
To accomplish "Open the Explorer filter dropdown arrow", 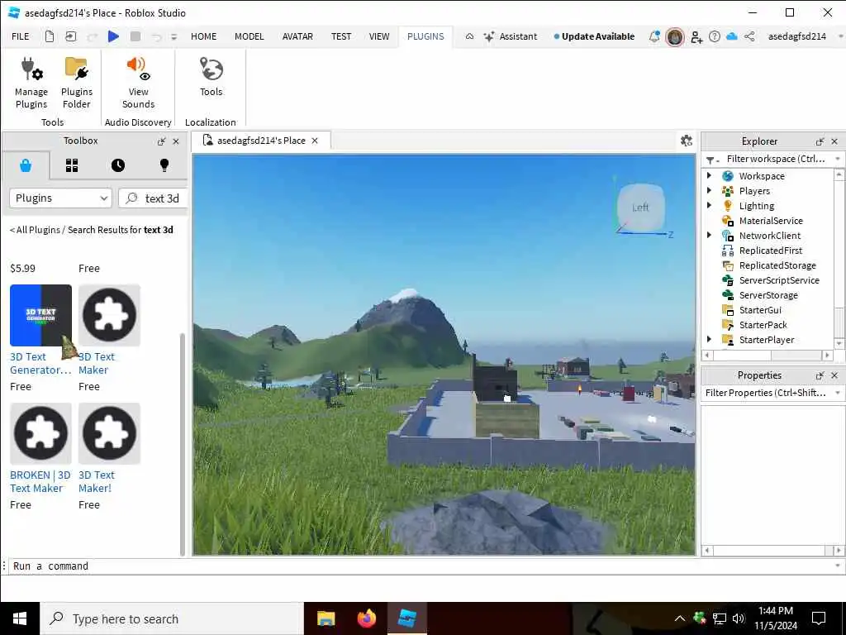I will pos(838,159).
